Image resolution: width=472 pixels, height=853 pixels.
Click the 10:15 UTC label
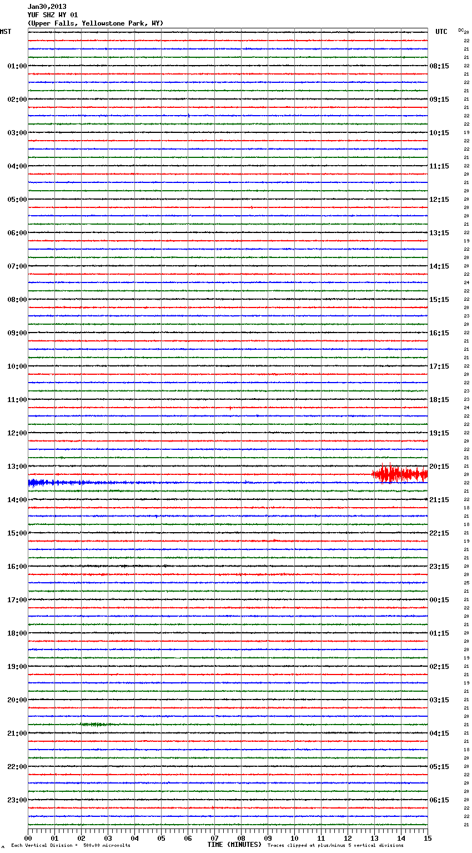(x=439, y=133)
